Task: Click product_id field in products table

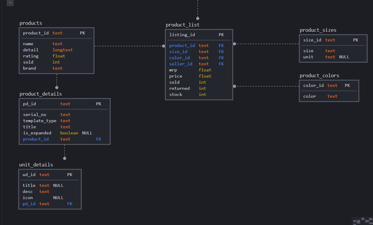Action: tap(36, 33)
